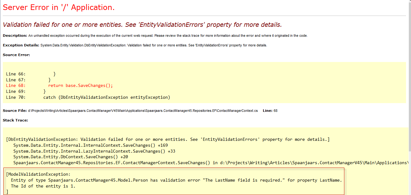
Task: Click source code Line 66
Action: pos(31,74)
